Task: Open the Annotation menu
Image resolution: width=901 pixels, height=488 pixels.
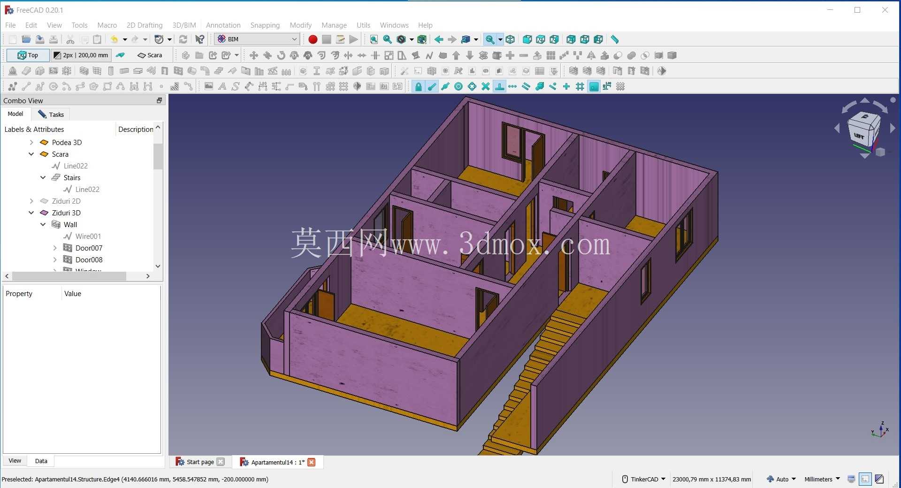Action: click(x=223, y=25)
